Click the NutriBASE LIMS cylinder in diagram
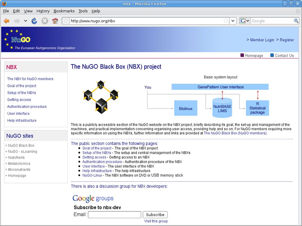The image size is (302, 226). tap(222, 108)
